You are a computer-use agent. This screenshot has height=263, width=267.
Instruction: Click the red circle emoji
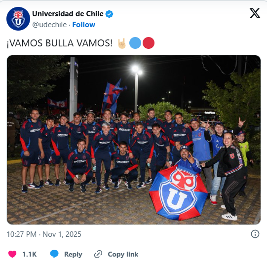point(149,43)
